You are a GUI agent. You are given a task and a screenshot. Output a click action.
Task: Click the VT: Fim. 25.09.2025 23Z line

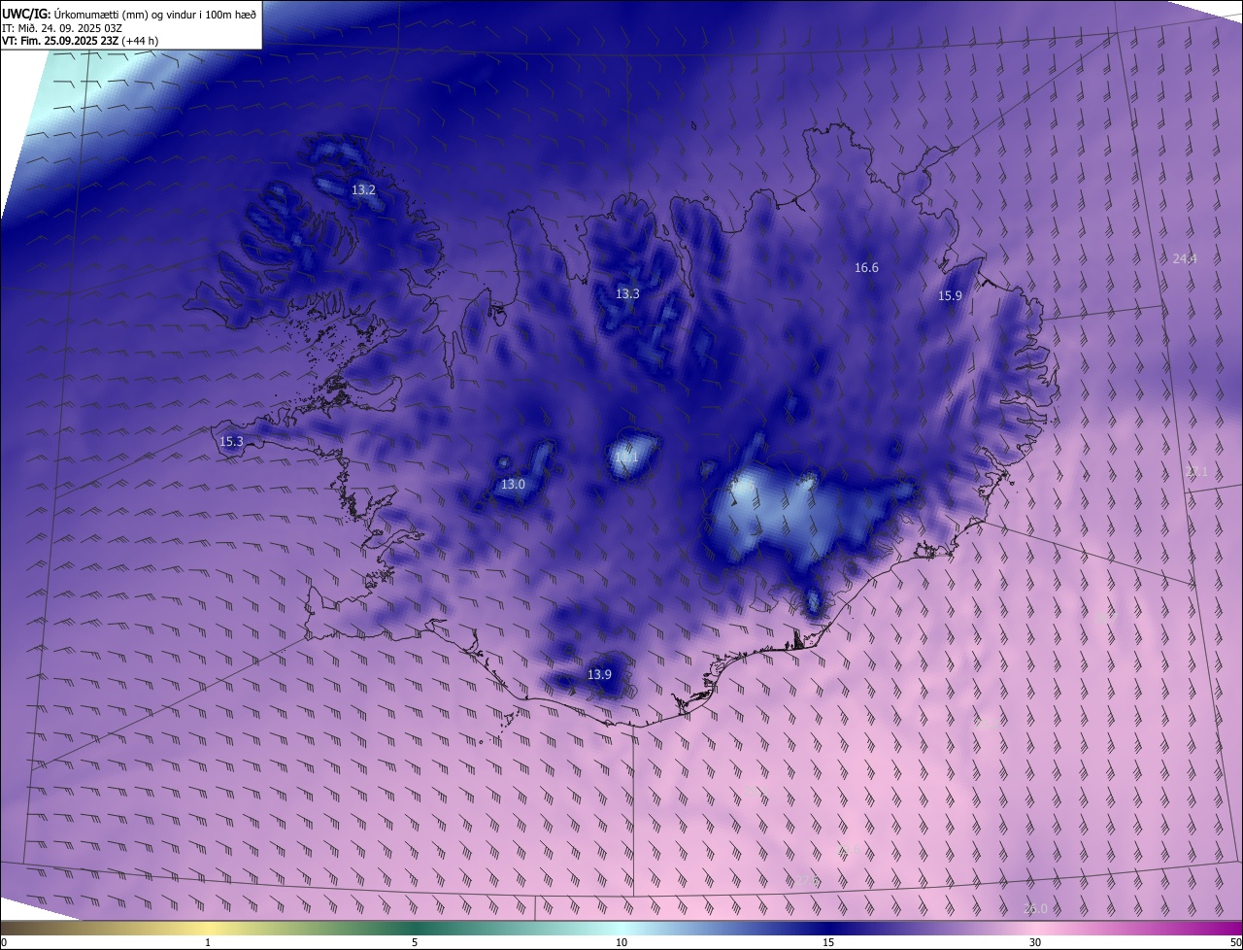[x=80, y=41]
